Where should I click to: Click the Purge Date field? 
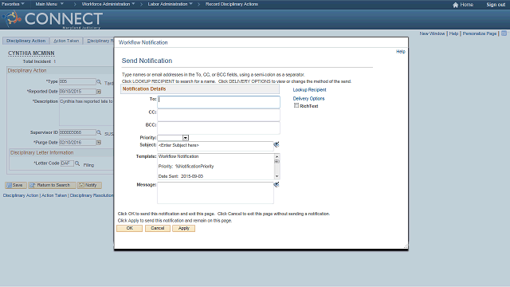(77, 143)
